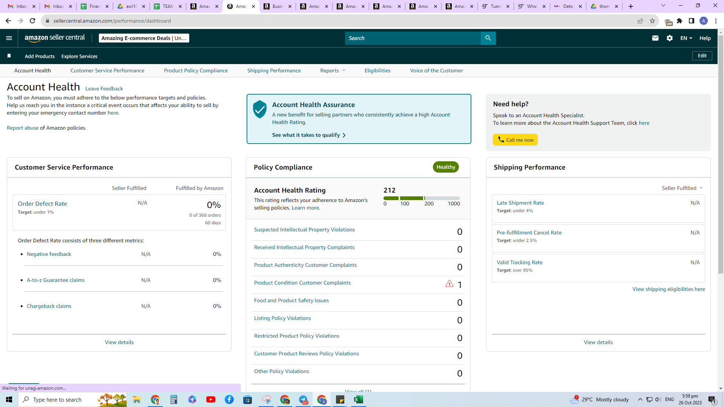Open the taskbar weather widget

pos(600,399)
